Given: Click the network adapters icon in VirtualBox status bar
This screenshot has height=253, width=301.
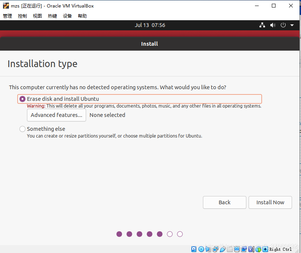Looking at the screenshot, I should (x=215, y=249).
